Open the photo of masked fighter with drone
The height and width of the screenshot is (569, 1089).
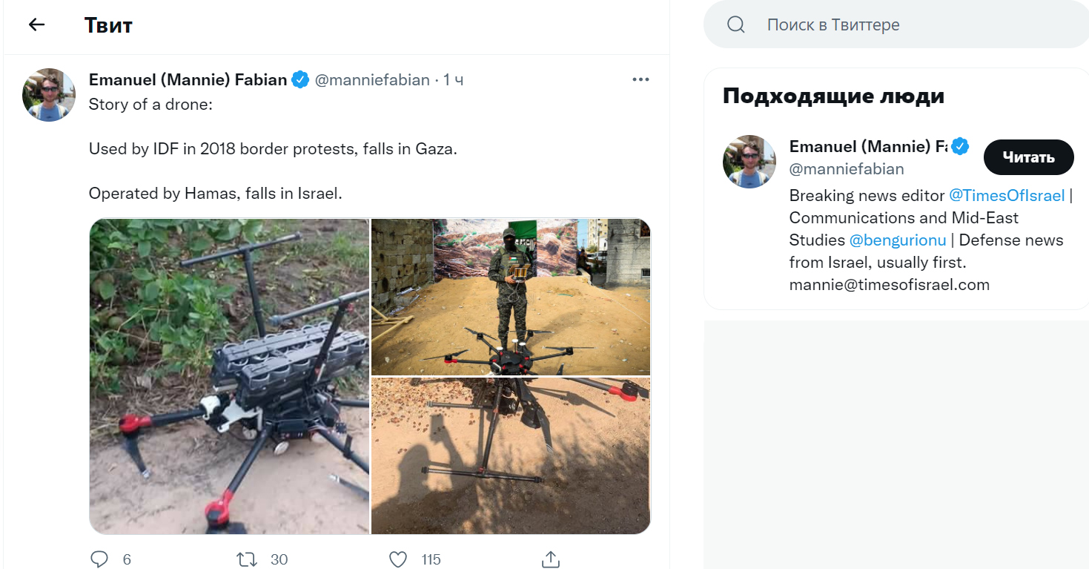click(510, 297)
